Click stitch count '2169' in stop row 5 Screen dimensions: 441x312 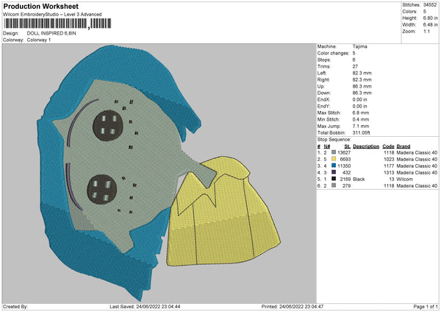coord(345,180)
